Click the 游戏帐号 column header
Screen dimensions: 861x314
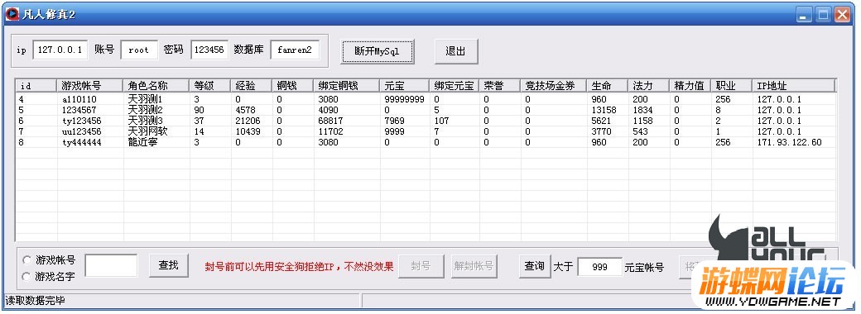point(90,85)
